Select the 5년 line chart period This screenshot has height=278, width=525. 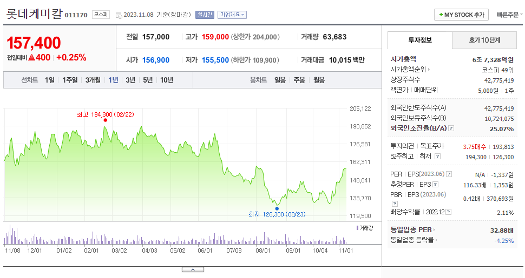(x=148, y=80)
